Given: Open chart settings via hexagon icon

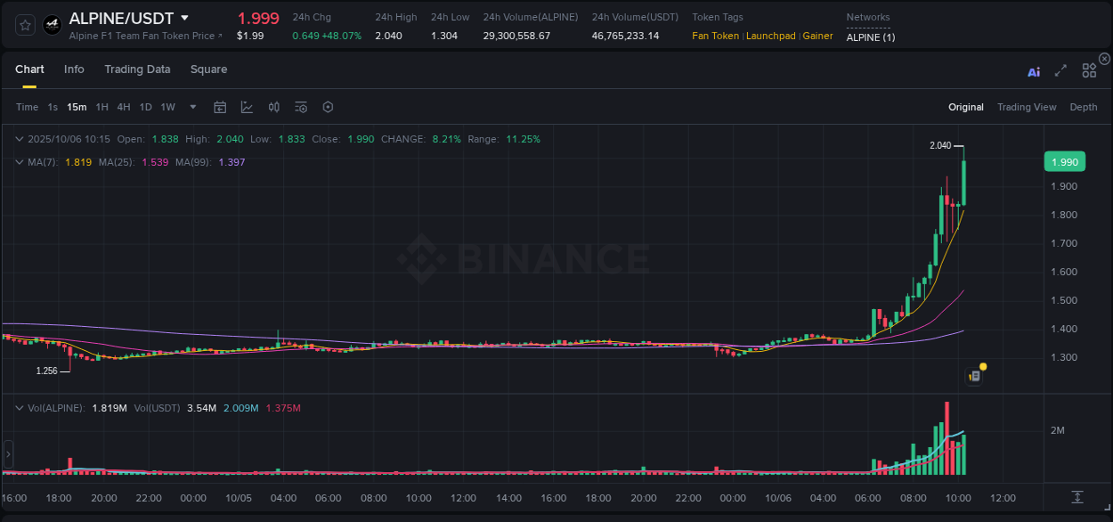Looking at the screenshot, I should [x=328, y=107].
